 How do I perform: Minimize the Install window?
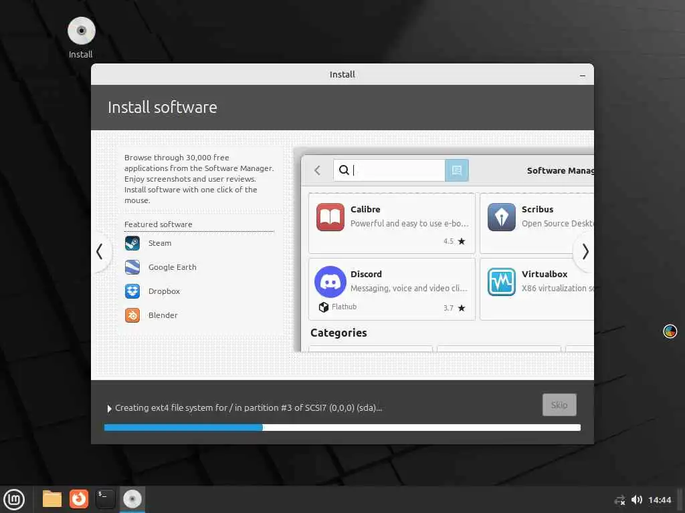(x=583, y=75)
